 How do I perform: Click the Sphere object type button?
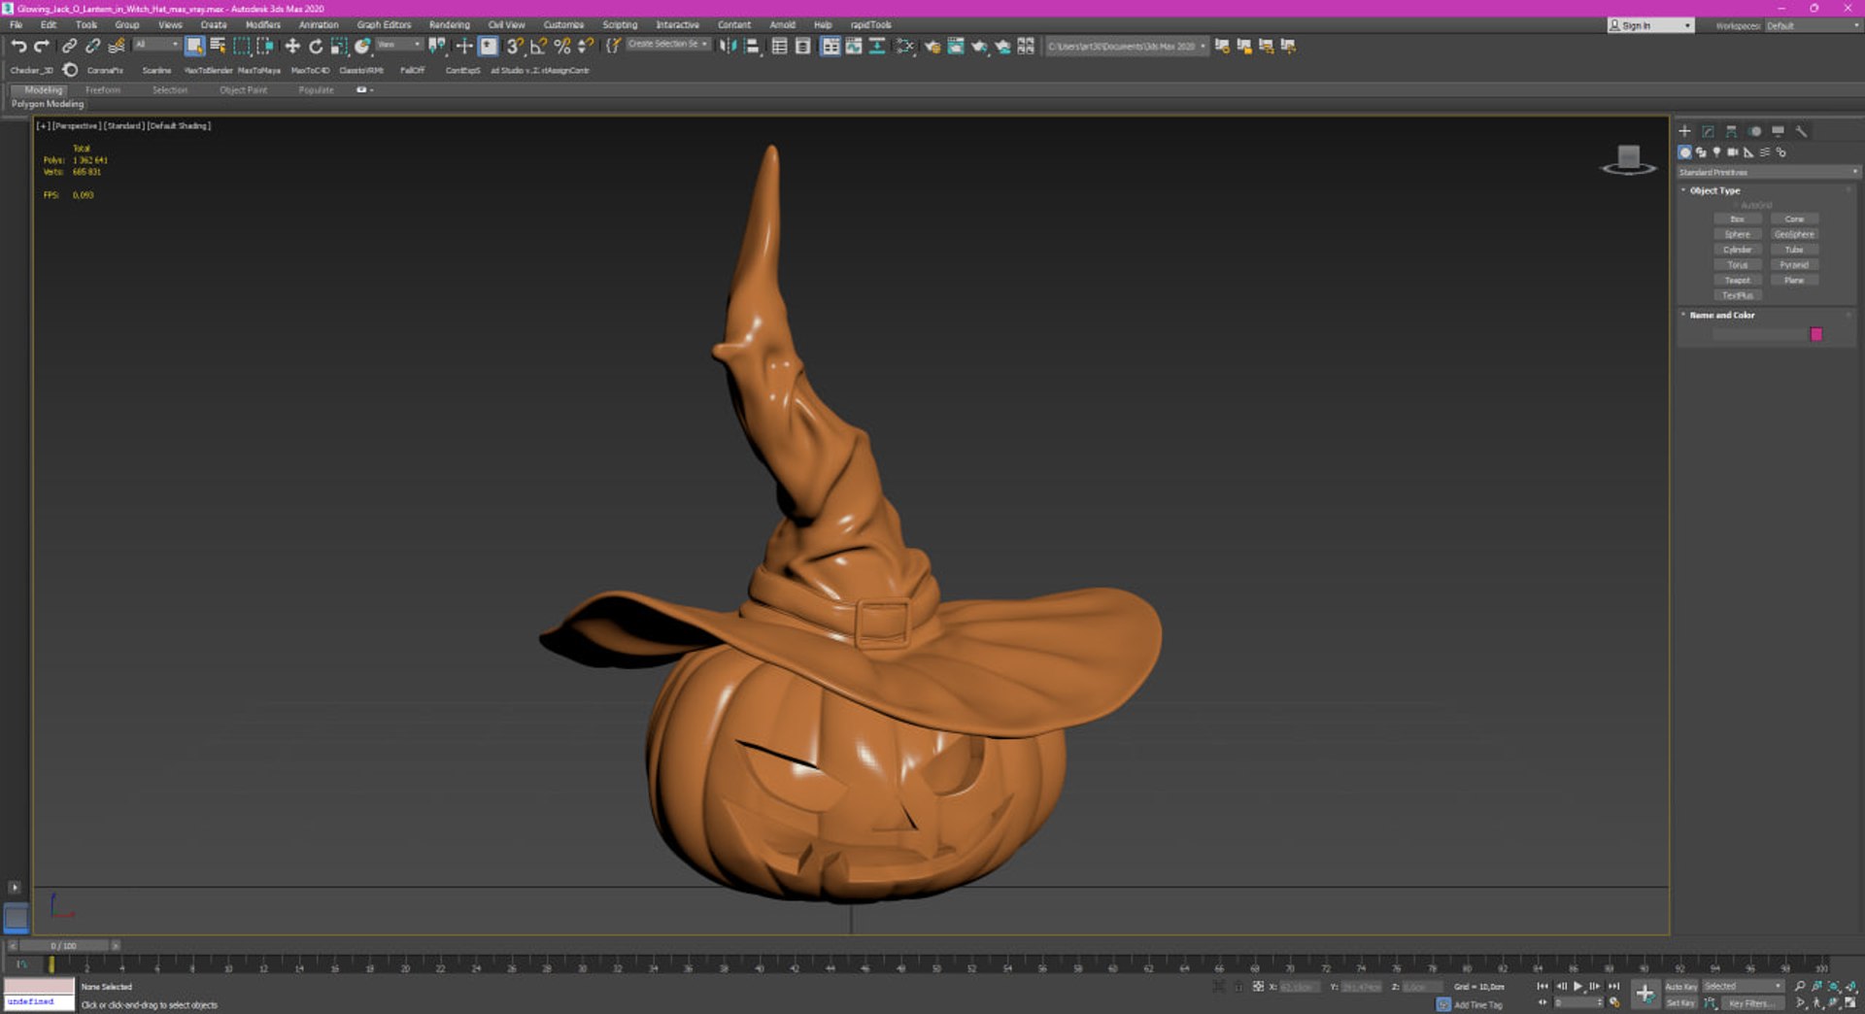pos(1738,234)
